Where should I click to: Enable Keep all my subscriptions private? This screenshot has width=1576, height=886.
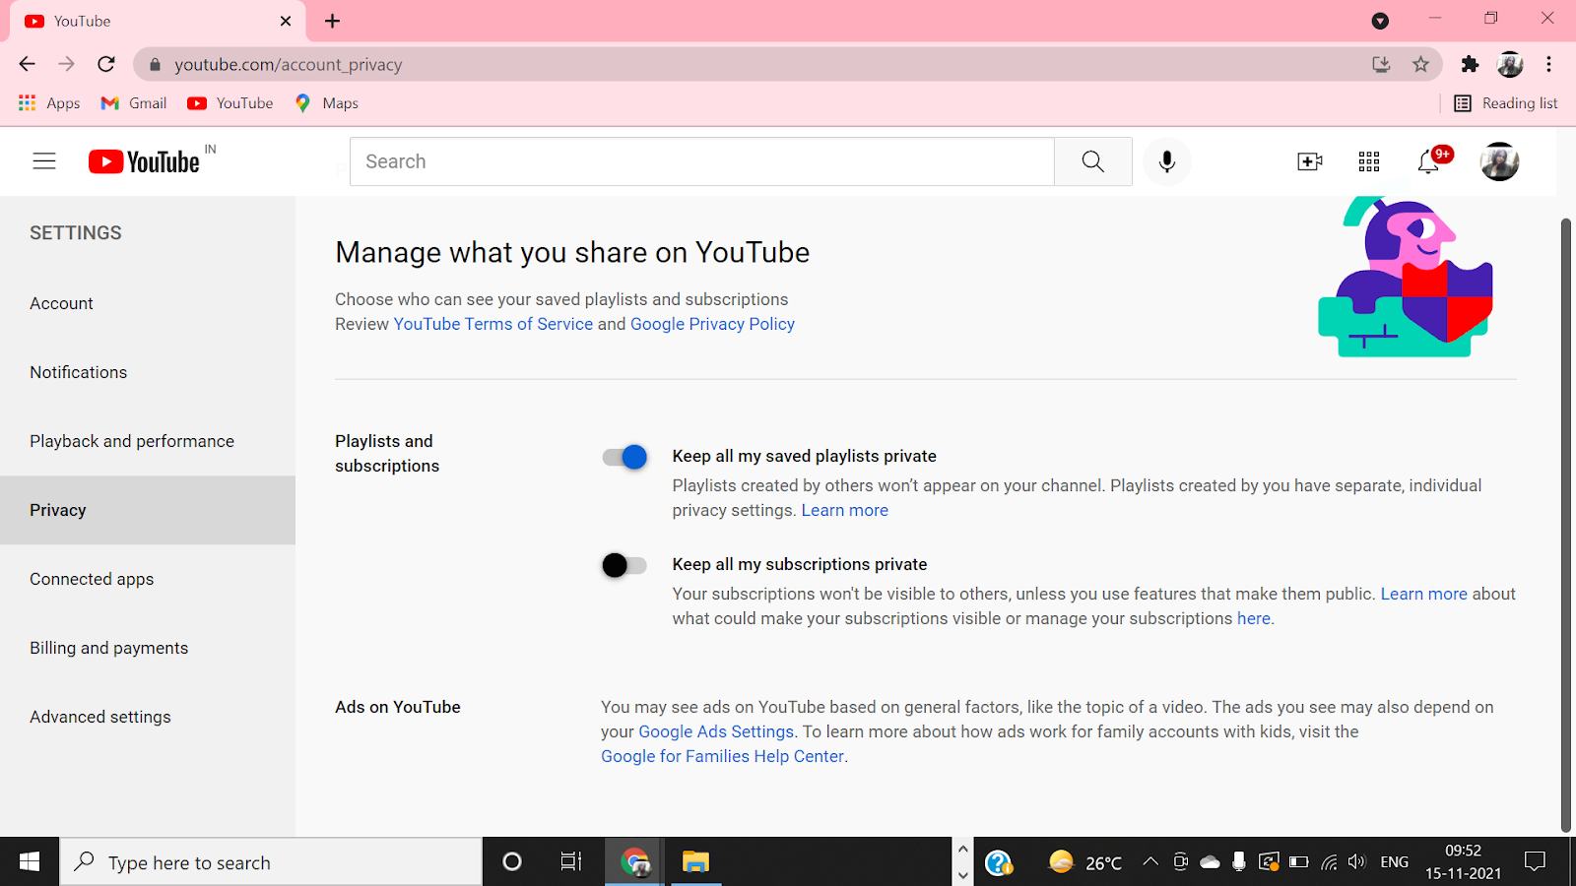point(624,565)
